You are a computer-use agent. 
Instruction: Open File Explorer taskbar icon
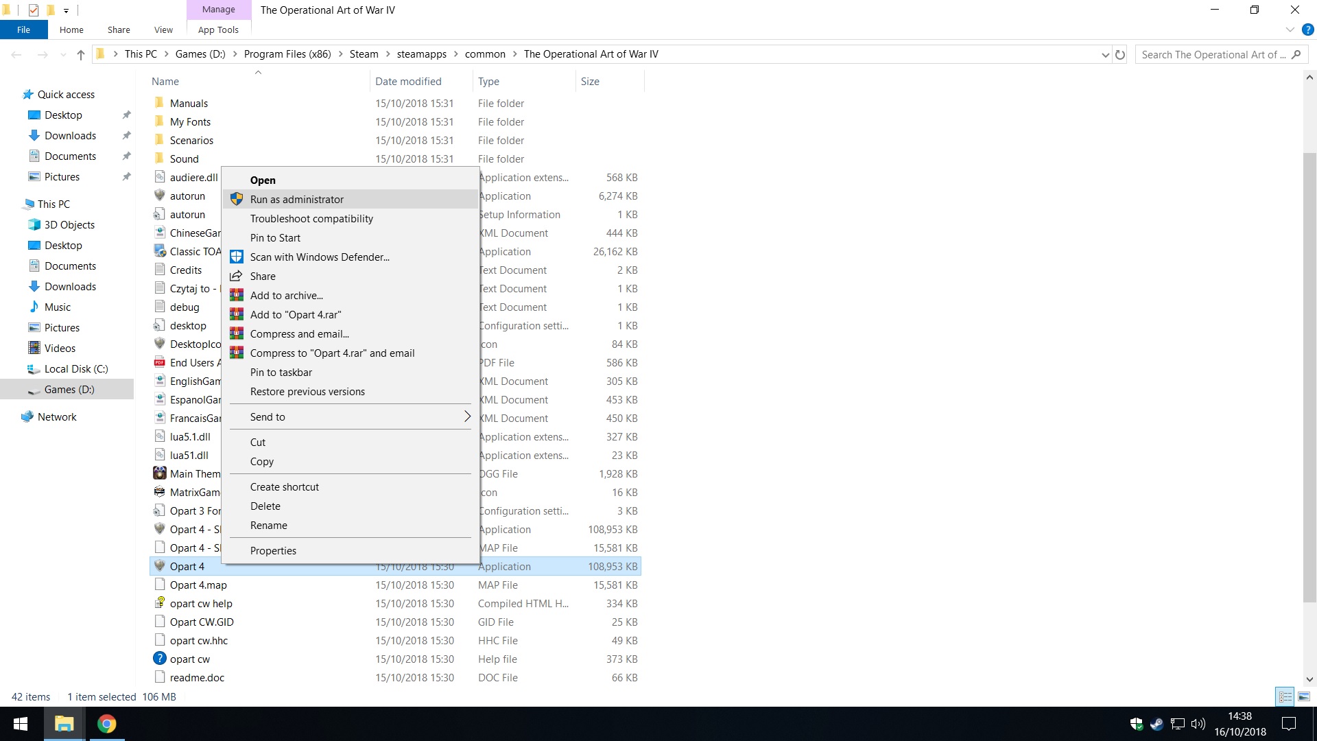[x=64, y=724]
